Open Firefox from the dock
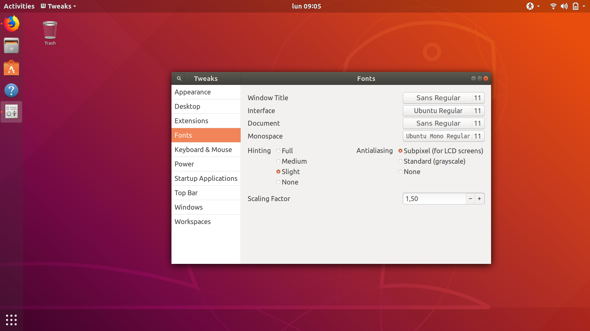Image resolution: width=590 pixels, height=331 pixels. click(11, 24)
